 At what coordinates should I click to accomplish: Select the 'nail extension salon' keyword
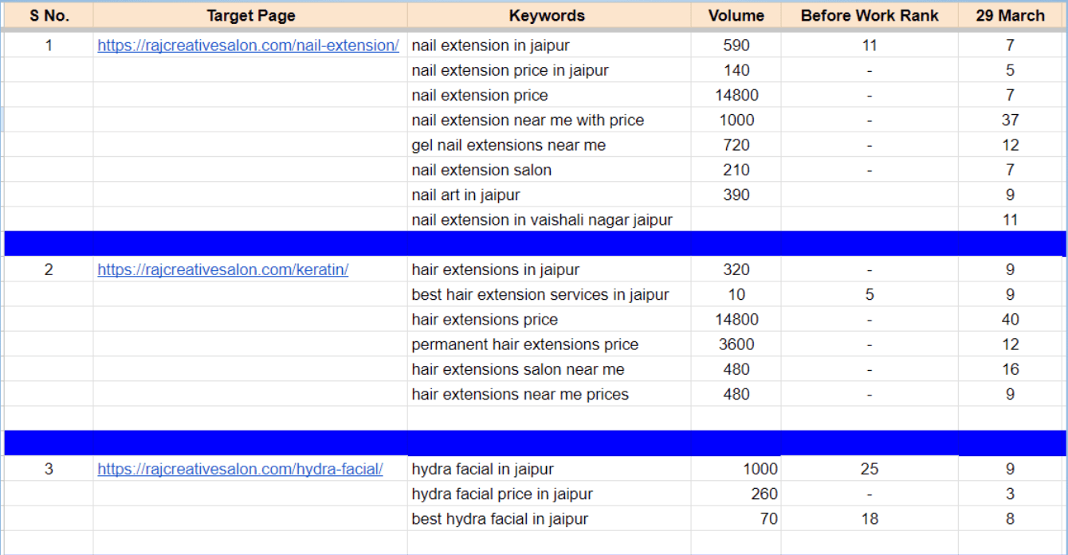549,170
